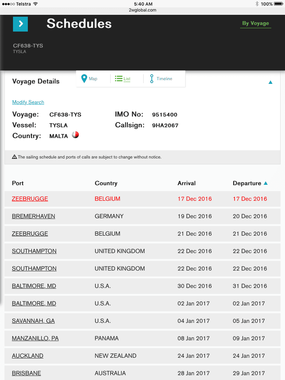Click the CF638-TYS voyage header text
This screenshot has height=380, width=285.
click(28, 46)
